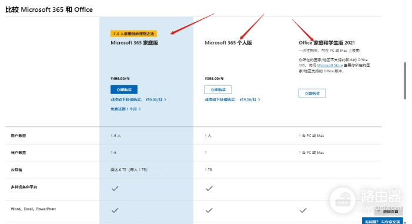Click the 1 人 cell in 用户数量 row
This screenshot has height=224, width=412.
click(x=208, y=136)
